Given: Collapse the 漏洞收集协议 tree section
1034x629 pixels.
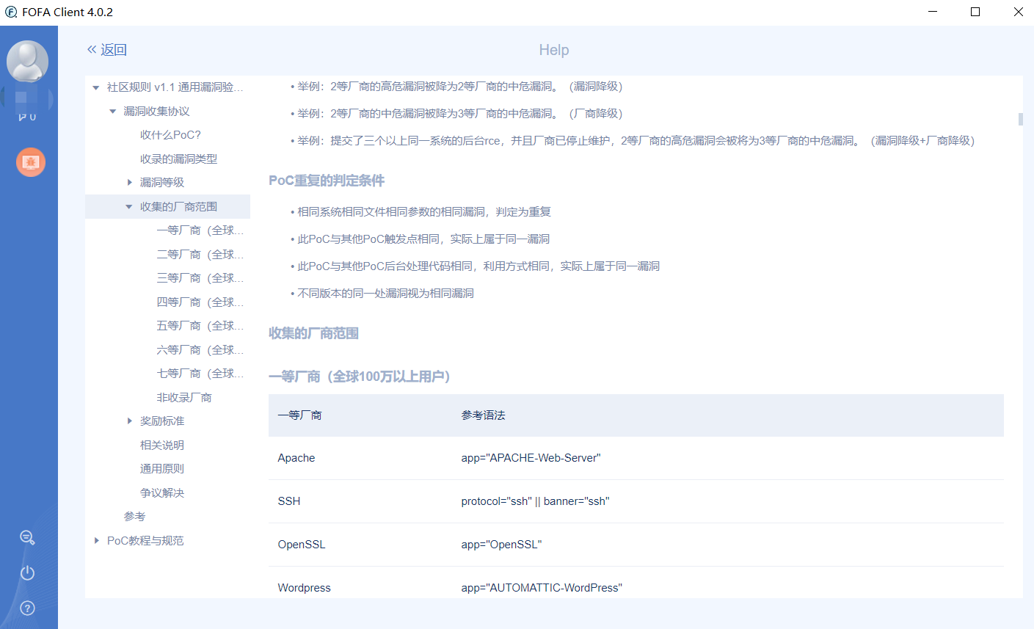Looking at the screenshot, I should 112,111.
